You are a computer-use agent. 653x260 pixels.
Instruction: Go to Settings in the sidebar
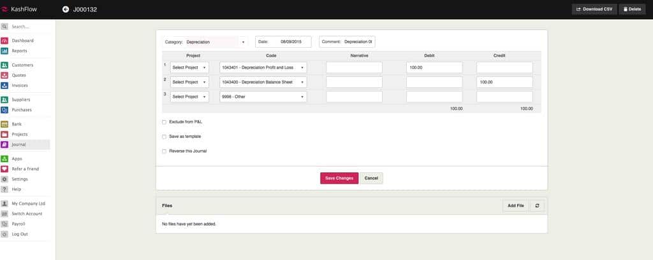point(20,179)
